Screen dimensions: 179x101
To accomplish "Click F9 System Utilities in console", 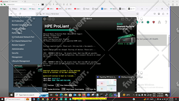I will 52,89.
